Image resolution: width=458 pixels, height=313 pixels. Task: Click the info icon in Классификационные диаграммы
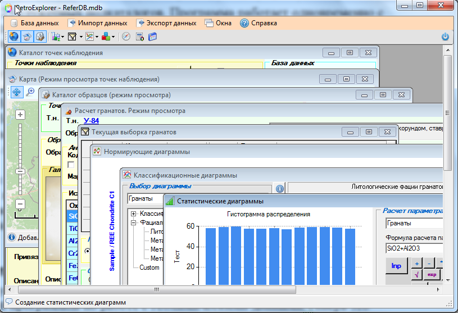tap(279, 189)
